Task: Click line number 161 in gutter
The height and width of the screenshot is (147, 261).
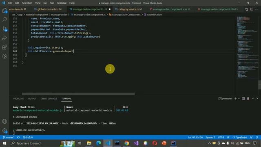Action: tap(15, 51)
